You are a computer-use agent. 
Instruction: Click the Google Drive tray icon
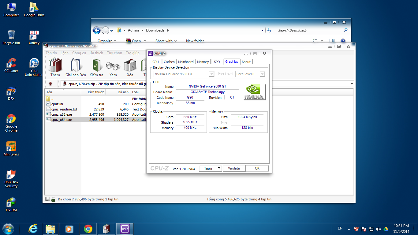(386, 229)
